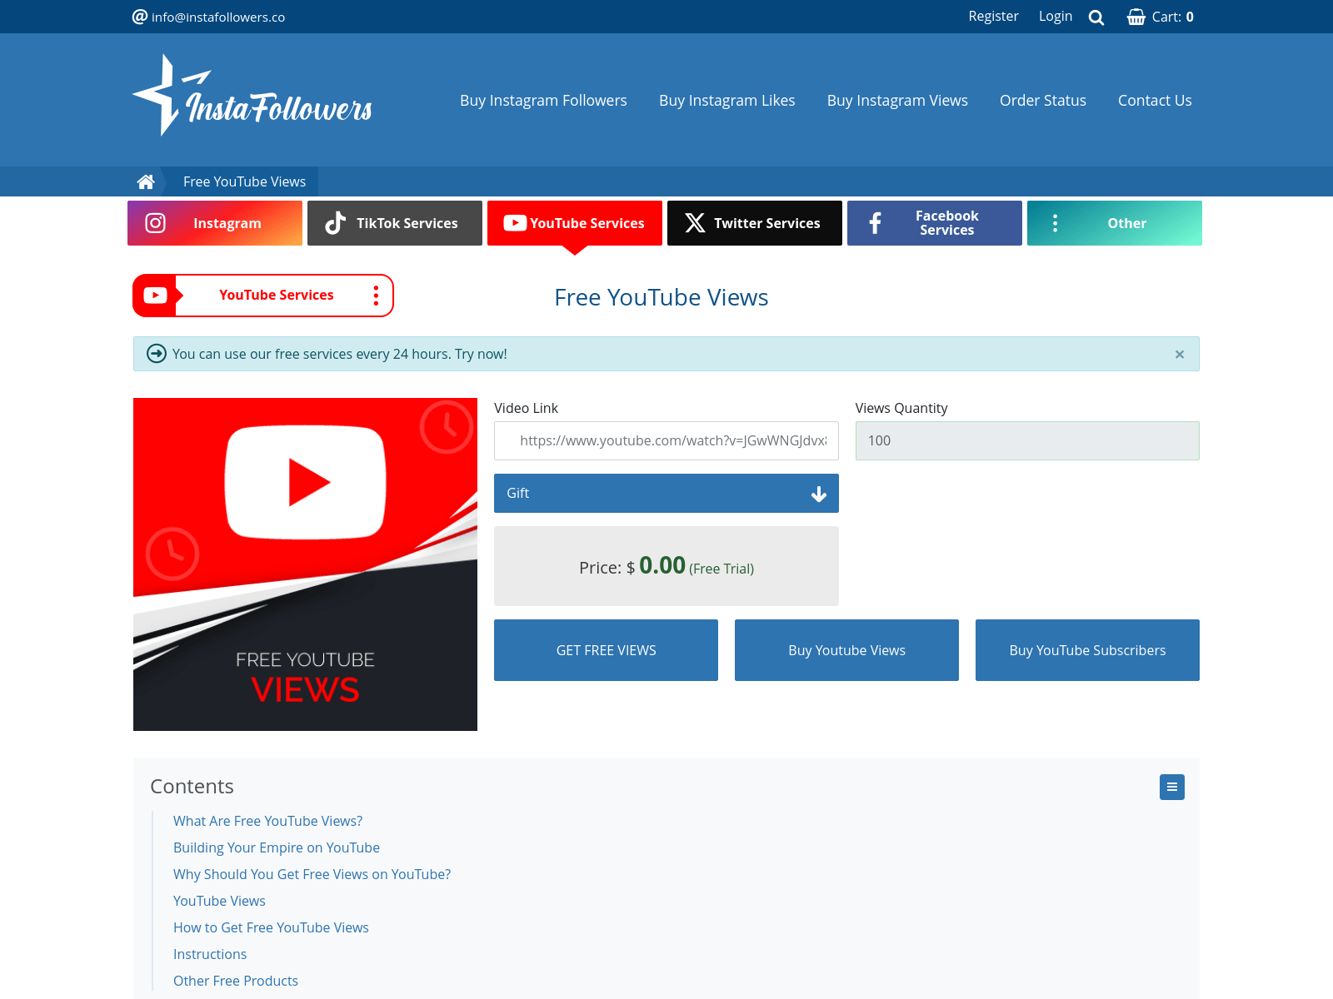
Task: Jump to How to Get Free YouTube Views
Action: tap(271, 927)
